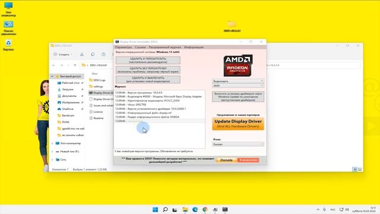Collapse the Быстрый доступ tree node
The image size is (380, 214).
(52, 77)
